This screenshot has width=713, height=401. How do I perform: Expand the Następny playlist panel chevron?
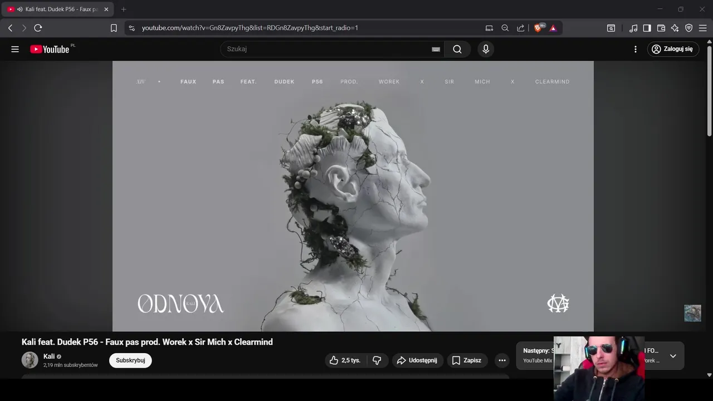(673, 356)
